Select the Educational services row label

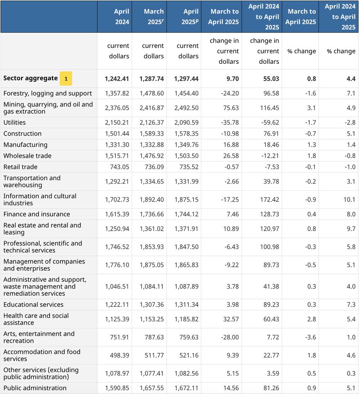(x=34, y=305)
